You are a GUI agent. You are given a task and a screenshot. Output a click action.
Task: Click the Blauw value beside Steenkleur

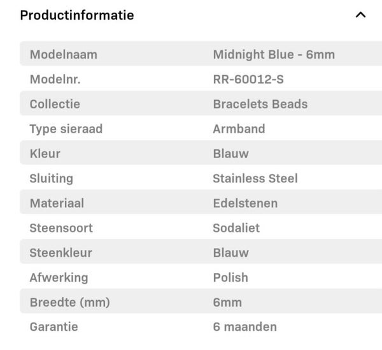point(230,252)
